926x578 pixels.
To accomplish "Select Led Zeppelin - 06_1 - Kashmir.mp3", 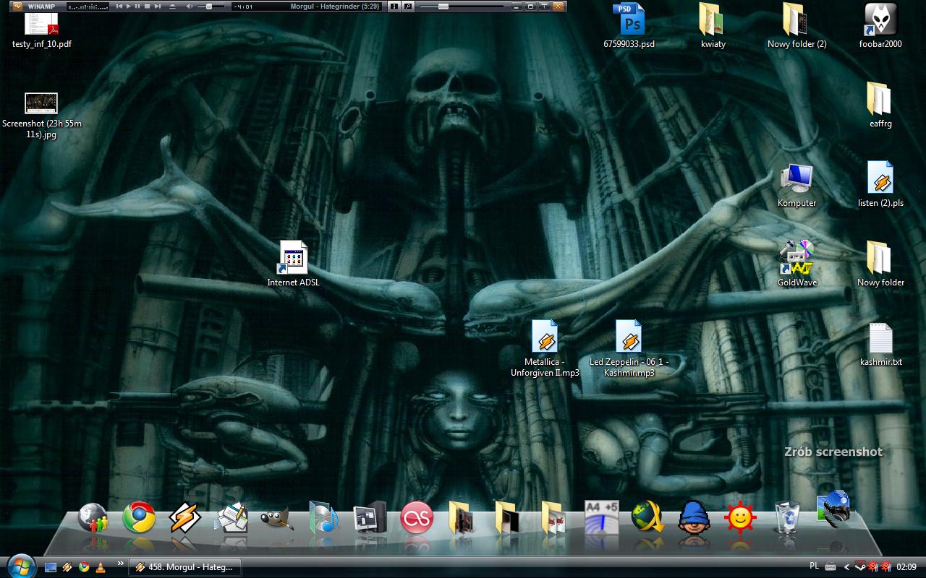I will [629, 348].
